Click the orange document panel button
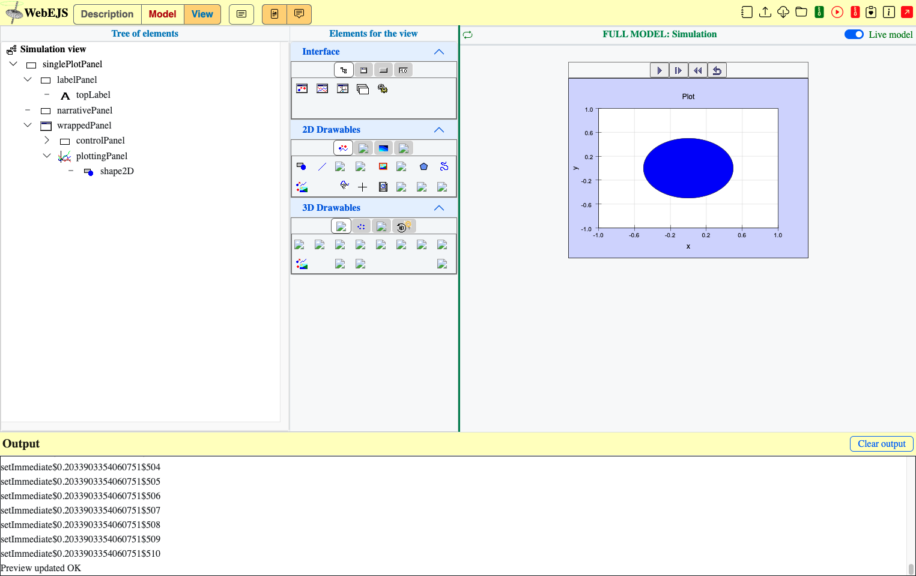Viewport: 916px width, 576px height. point(274,14)
